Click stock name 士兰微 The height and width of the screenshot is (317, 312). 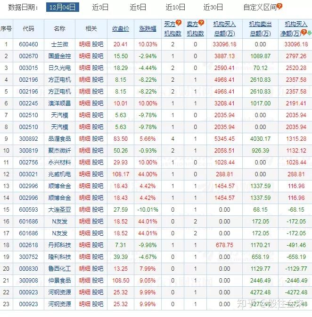click(x=59, y=44)
